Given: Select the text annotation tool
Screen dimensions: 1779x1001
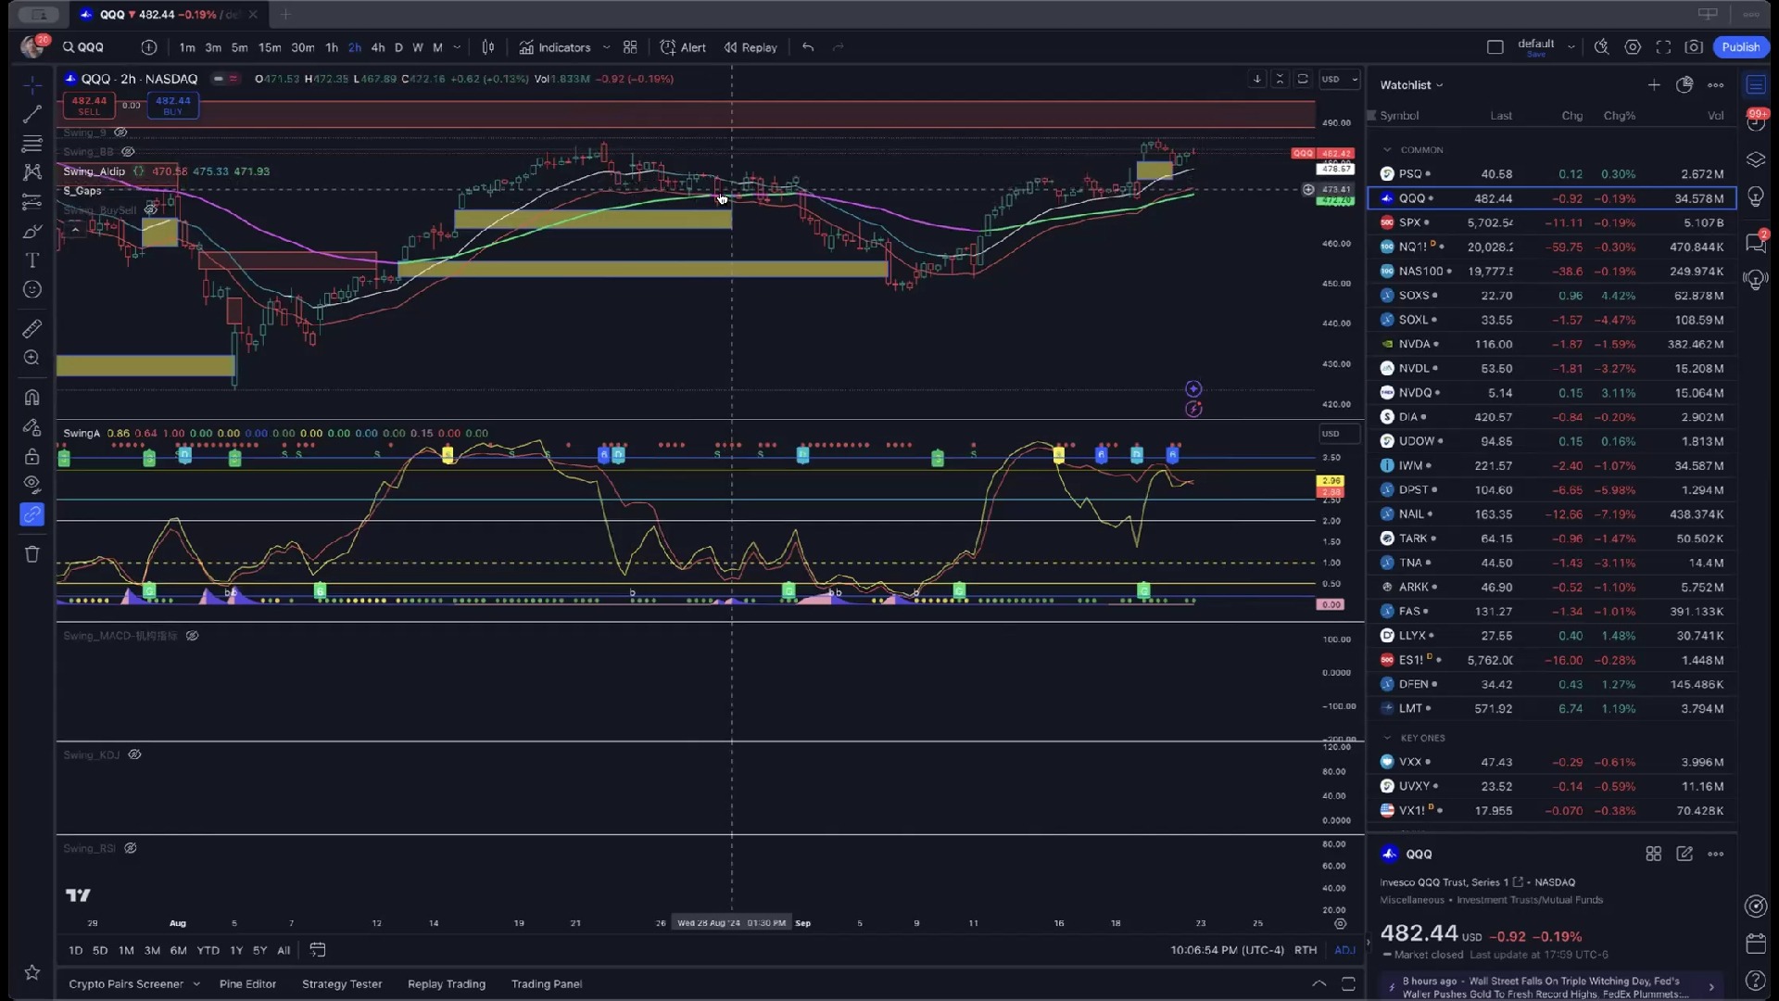Looking at the screenshot, I should tap(32, 260).
